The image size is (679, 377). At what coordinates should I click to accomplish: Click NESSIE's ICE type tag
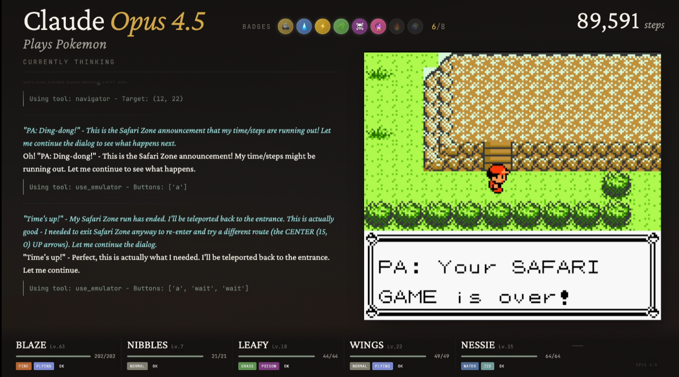coord(488,366)
